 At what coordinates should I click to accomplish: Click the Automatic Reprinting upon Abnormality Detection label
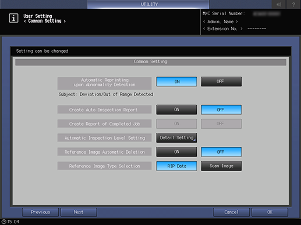pos(104,83)
